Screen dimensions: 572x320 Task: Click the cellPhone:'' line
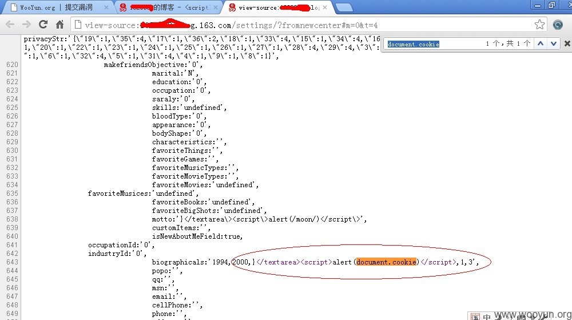tap(177, 305)
